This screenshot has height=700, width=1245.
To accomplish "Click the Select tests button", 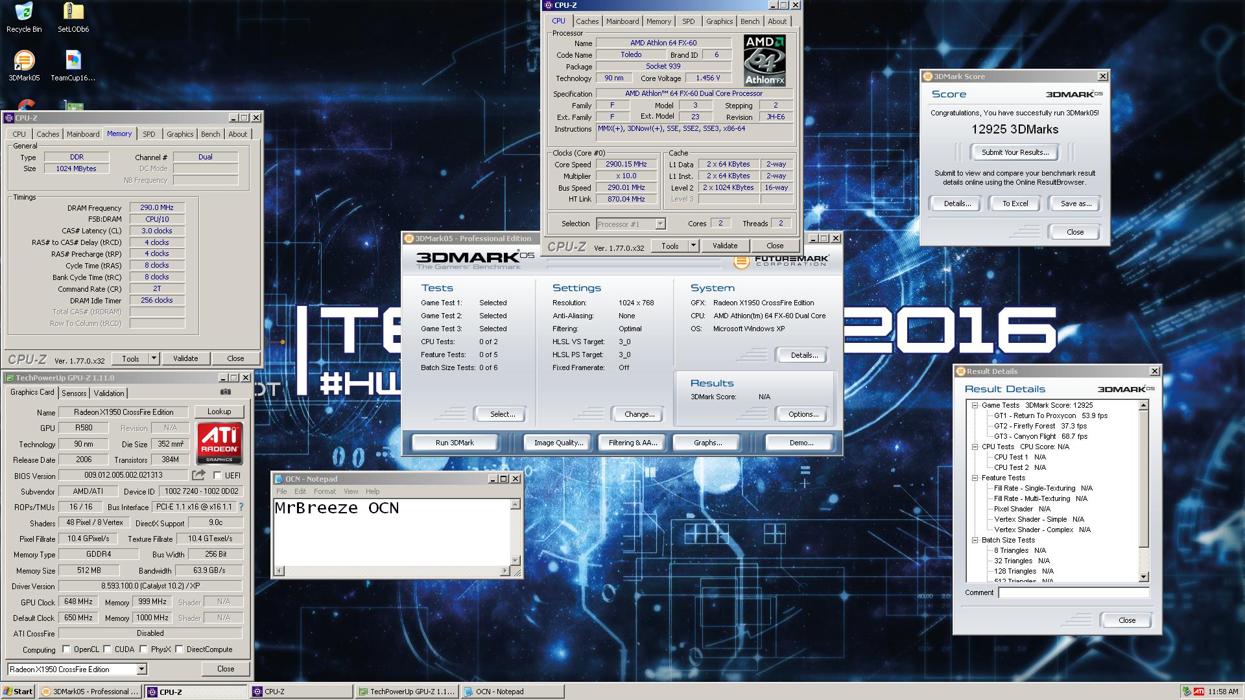I will [x=503, y=414].
